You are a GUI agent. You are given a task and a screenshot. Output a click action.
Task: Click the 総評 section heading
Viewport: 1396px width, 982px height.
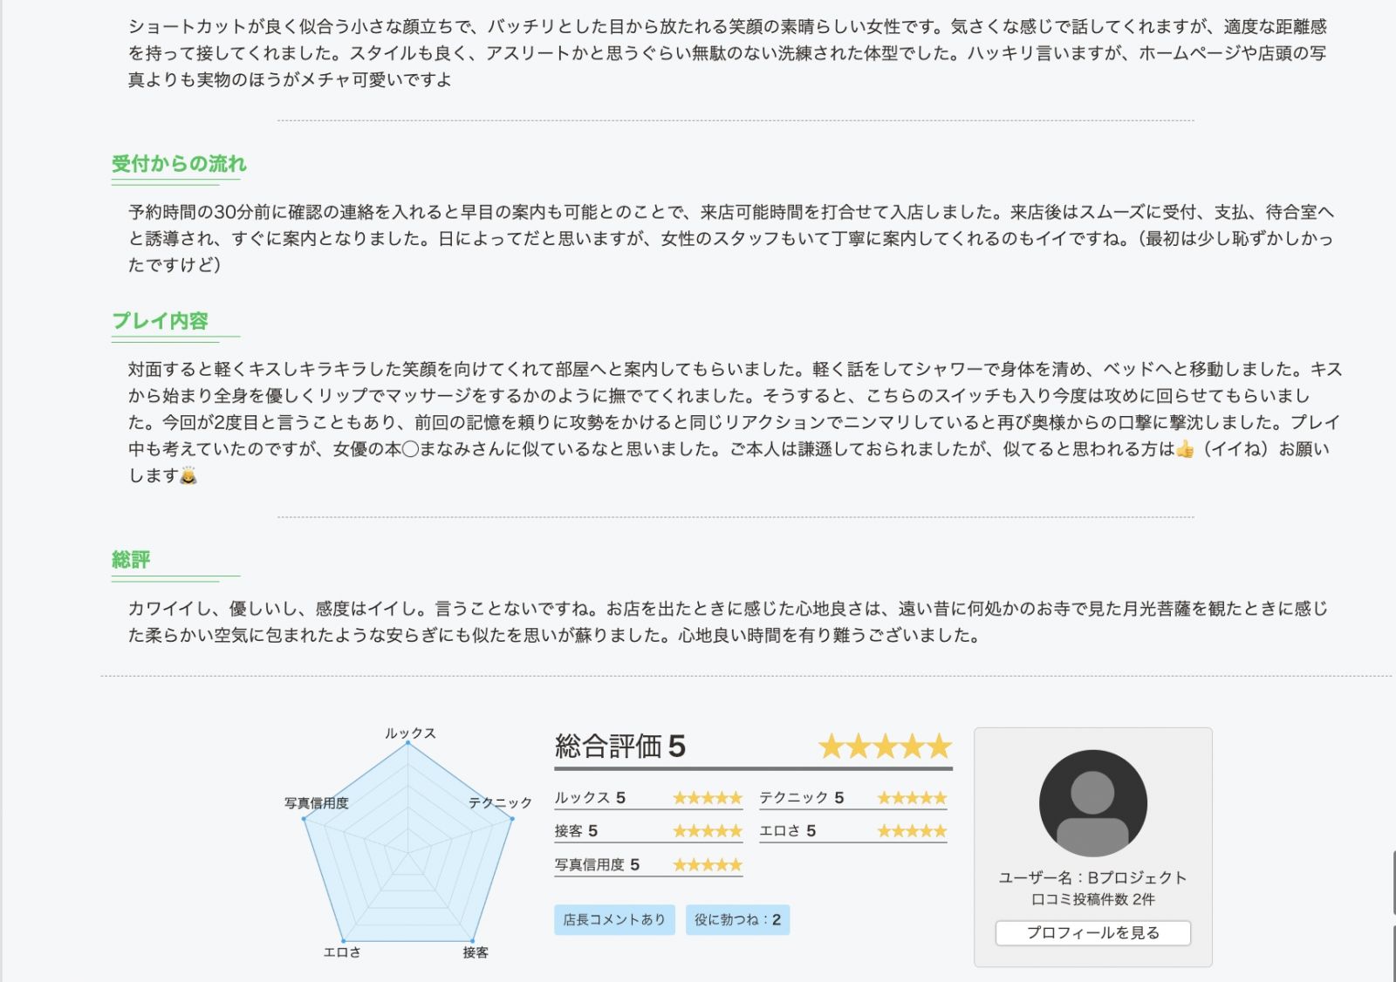tap(131, 560)
